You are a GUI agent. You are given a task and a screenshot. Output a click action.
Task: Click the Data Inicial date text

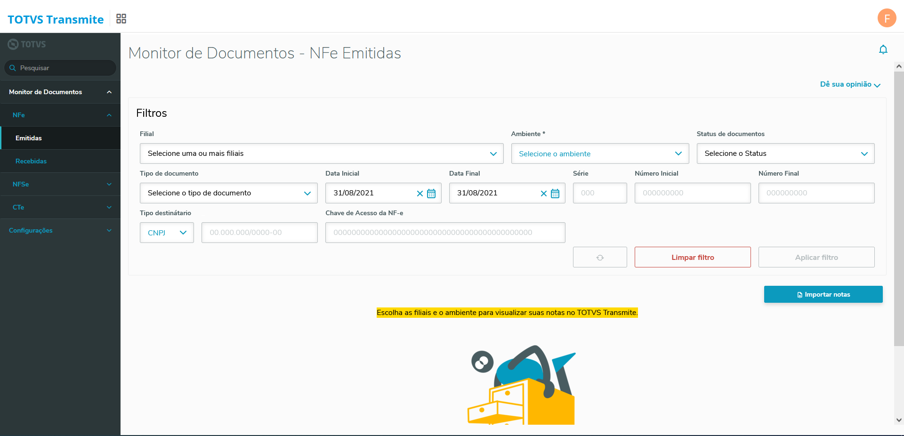point(354,193)
